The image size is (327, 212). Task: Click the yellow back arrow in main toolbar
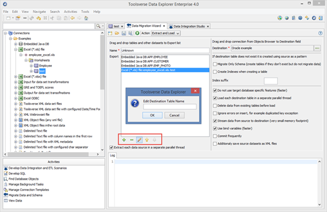72,18
